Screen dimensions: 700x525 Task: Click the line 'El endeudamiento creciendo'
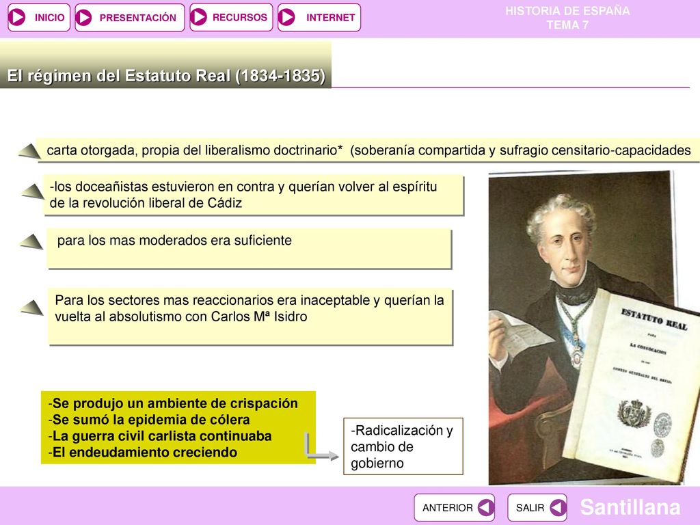(143, 453)
